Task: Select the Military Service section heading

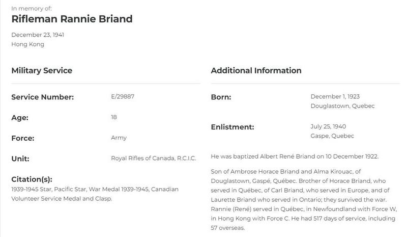Action: 42,70
